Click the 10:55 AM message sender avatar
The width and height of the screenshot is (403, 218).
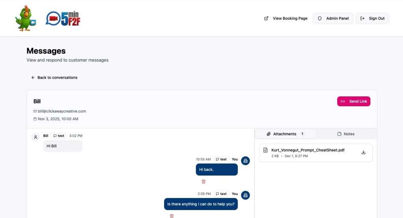(x=246, y=161)
